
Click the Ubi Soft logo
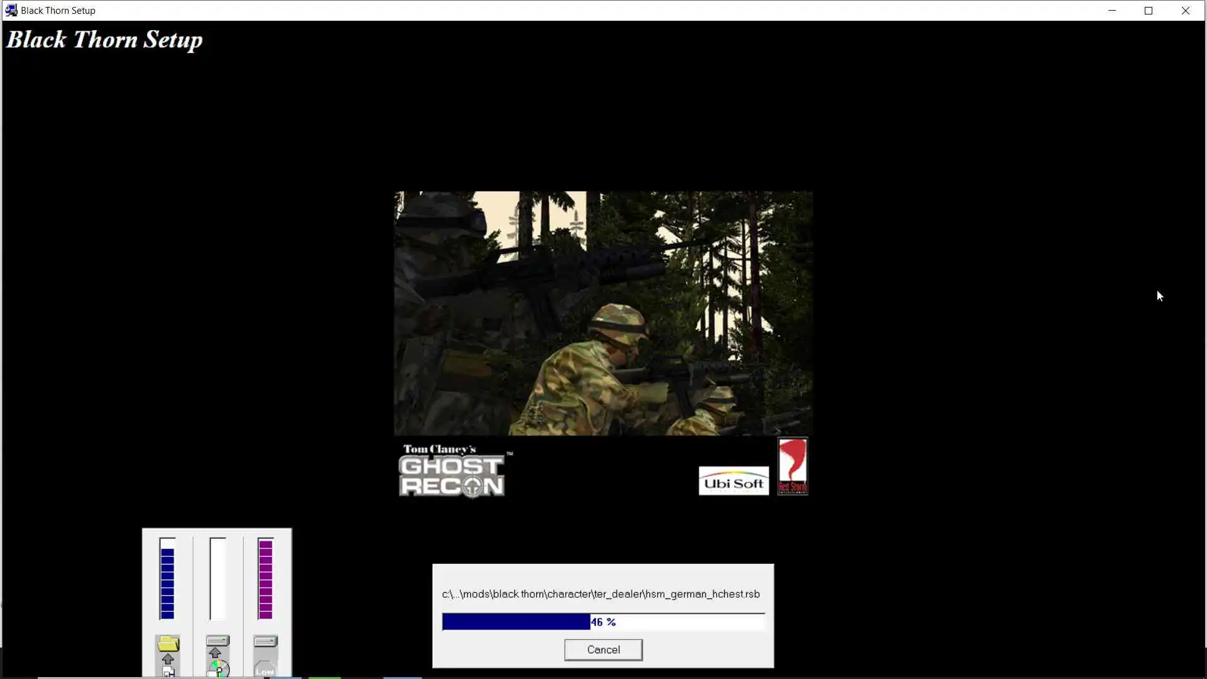733,482
